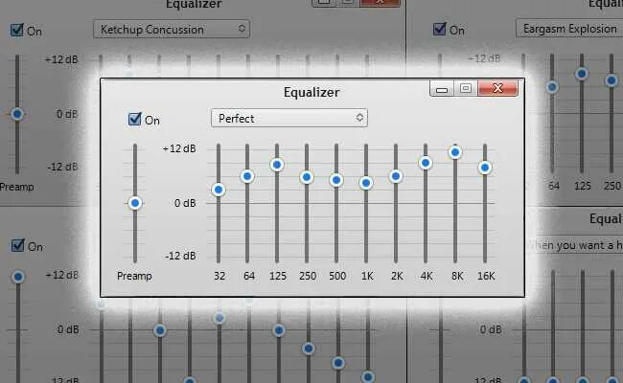Click the 1K frequency label

[x=367, y=276]
